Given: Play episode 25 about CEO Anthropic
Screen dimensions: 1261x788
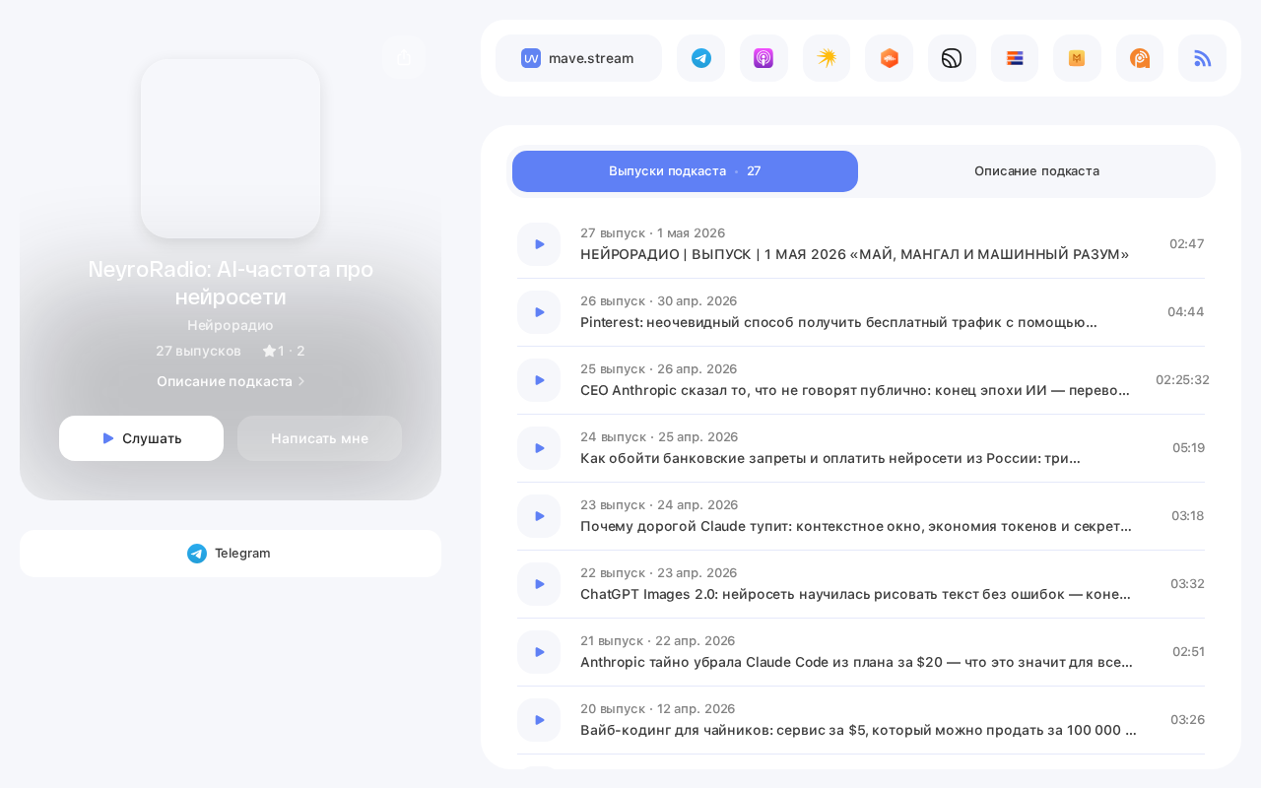Looking at the screenshot, I should pyautogui.click(x=539, y=380).
